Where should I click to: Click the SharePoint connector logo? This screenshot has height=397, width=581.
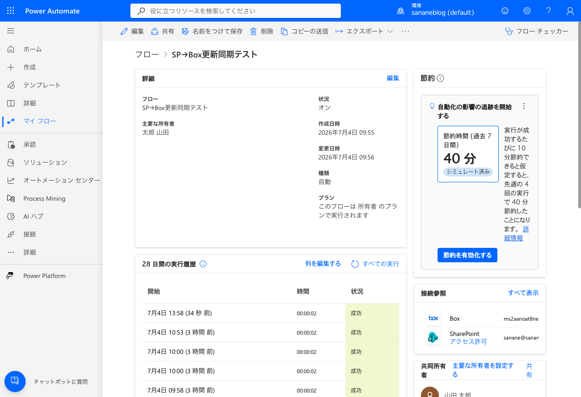coord(434,338)
